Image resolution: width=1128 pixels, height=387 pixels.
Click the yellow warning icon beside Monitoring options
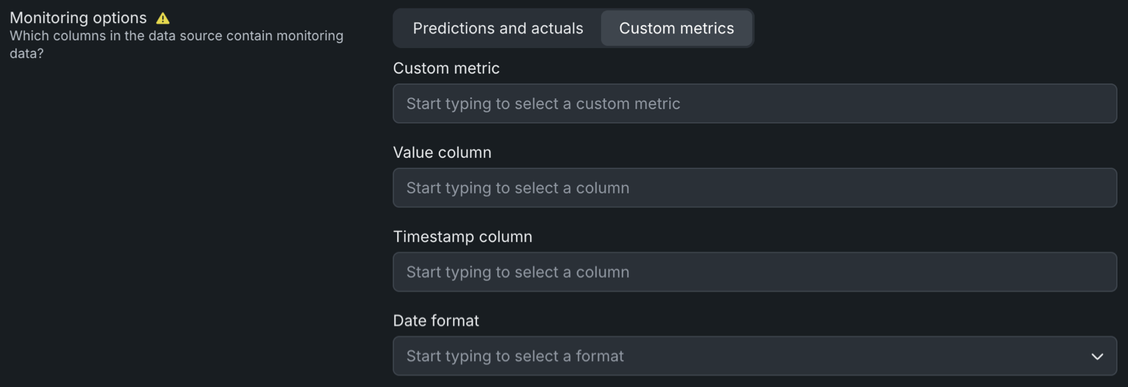click(x=163, y=19)
